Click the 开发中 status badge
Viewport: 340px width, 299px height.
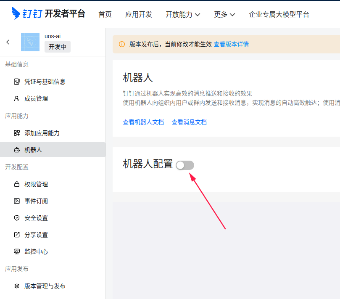pos(58,47)
